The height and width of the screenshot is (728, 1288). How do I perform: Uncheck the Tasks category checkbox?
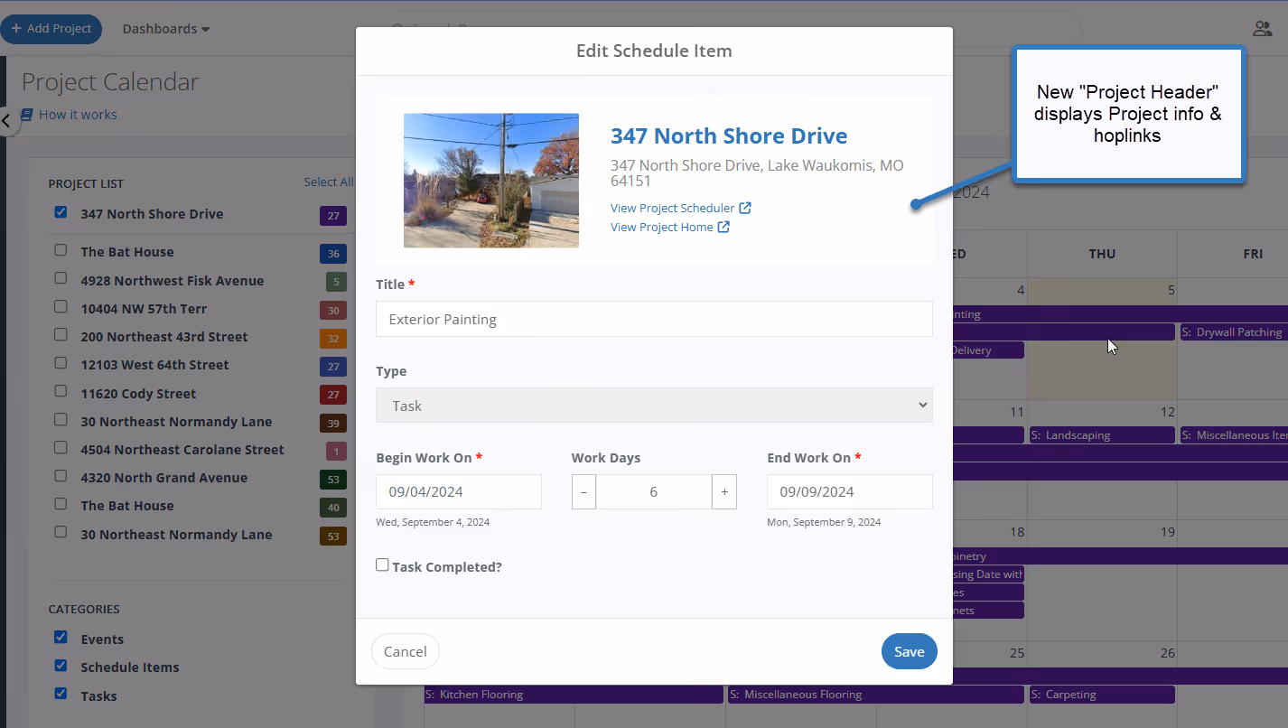61,694
